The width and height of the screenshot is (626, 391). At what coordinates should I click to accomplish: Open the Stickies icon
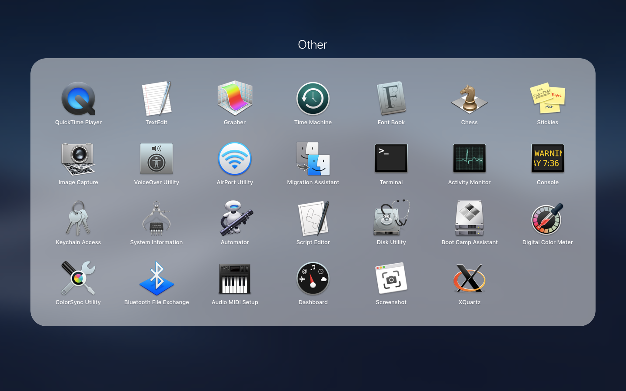tap(548, 98)
